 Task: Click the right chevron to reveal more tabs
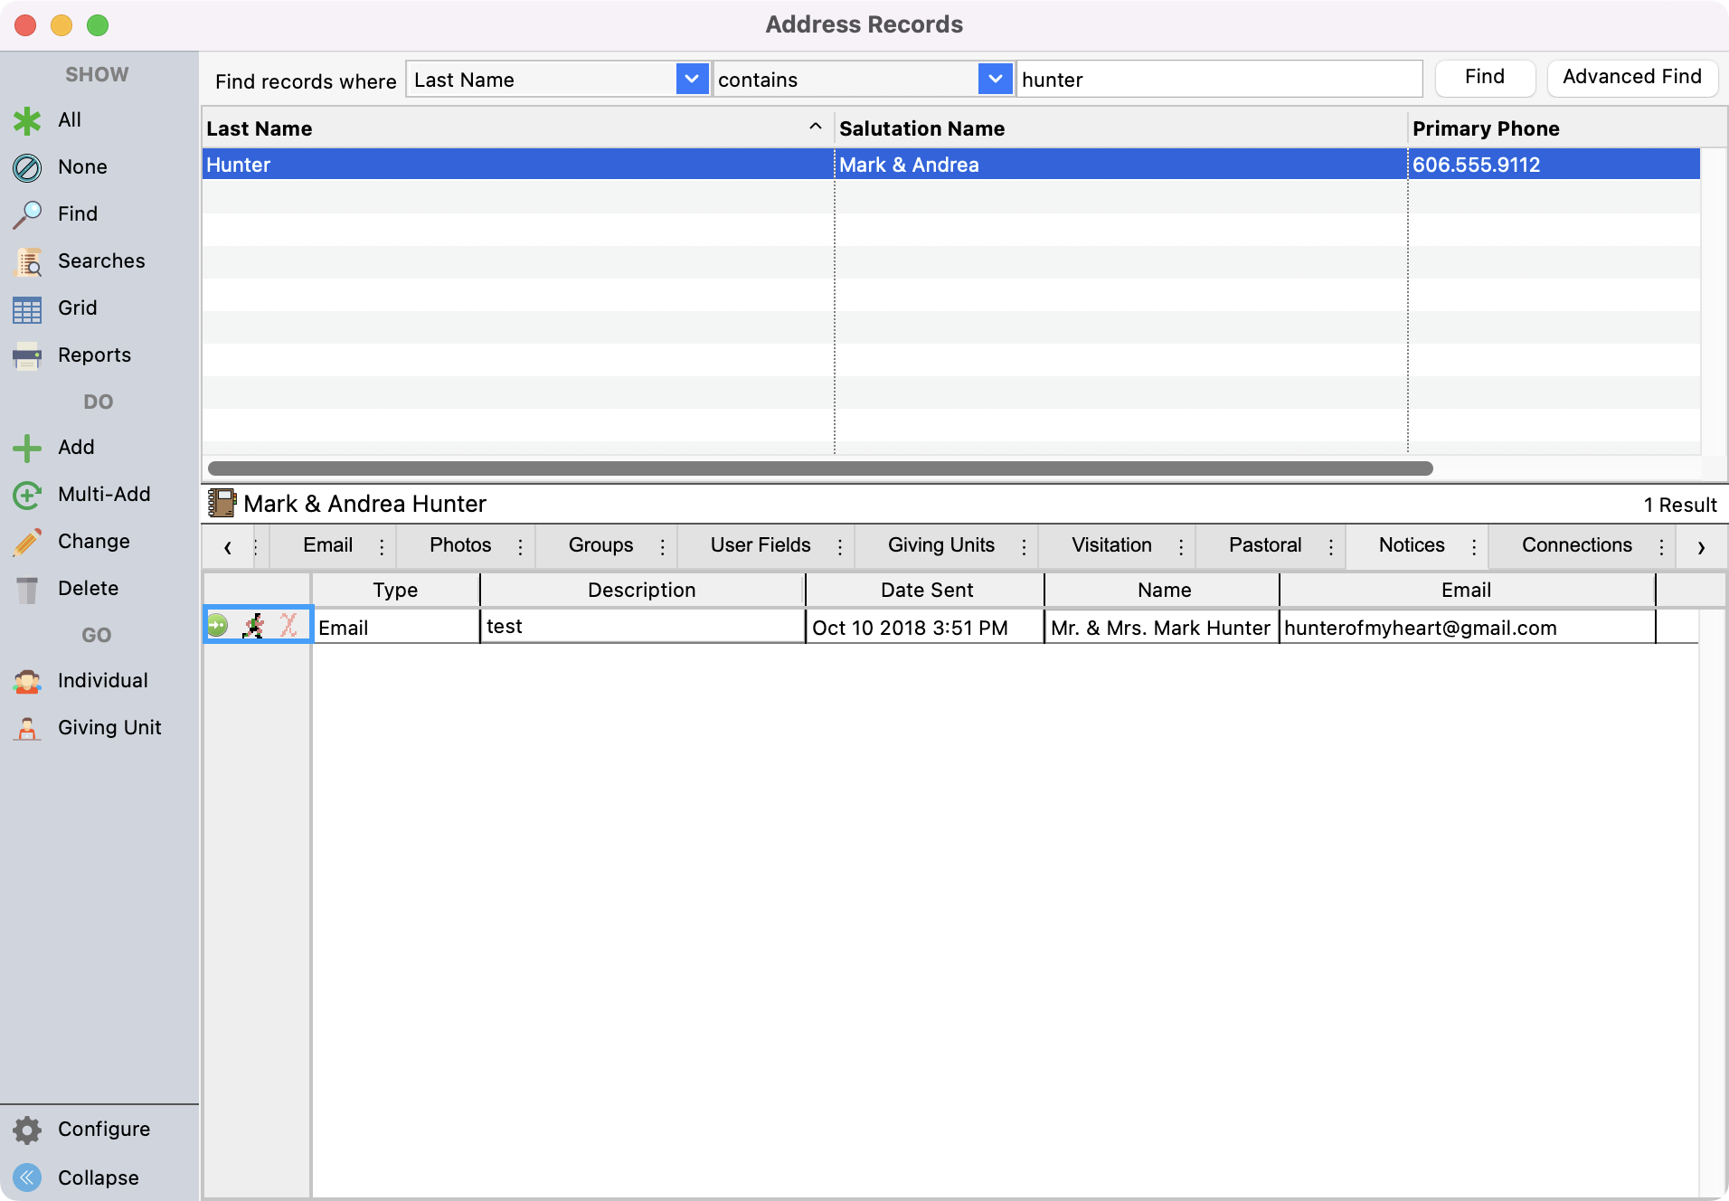(1702, 546)
